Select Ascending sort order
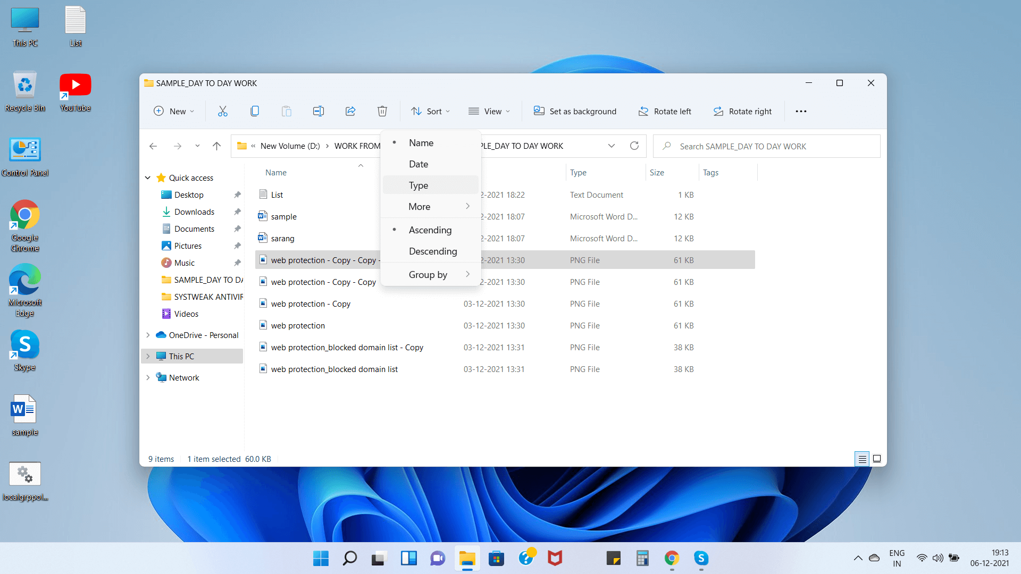Screen dimensions: 1021x574 (430, 230)
